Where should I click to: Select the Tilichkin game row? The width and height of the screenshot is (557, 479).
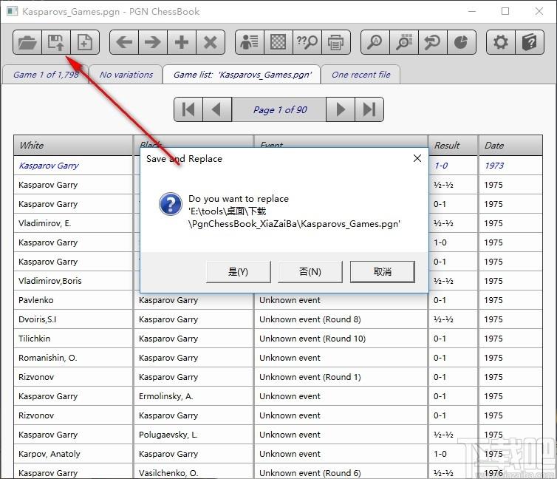278,339
